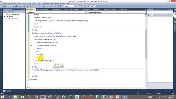
Task: Switch to Product_frm.vb tab
Action: (x=56, y=10)
